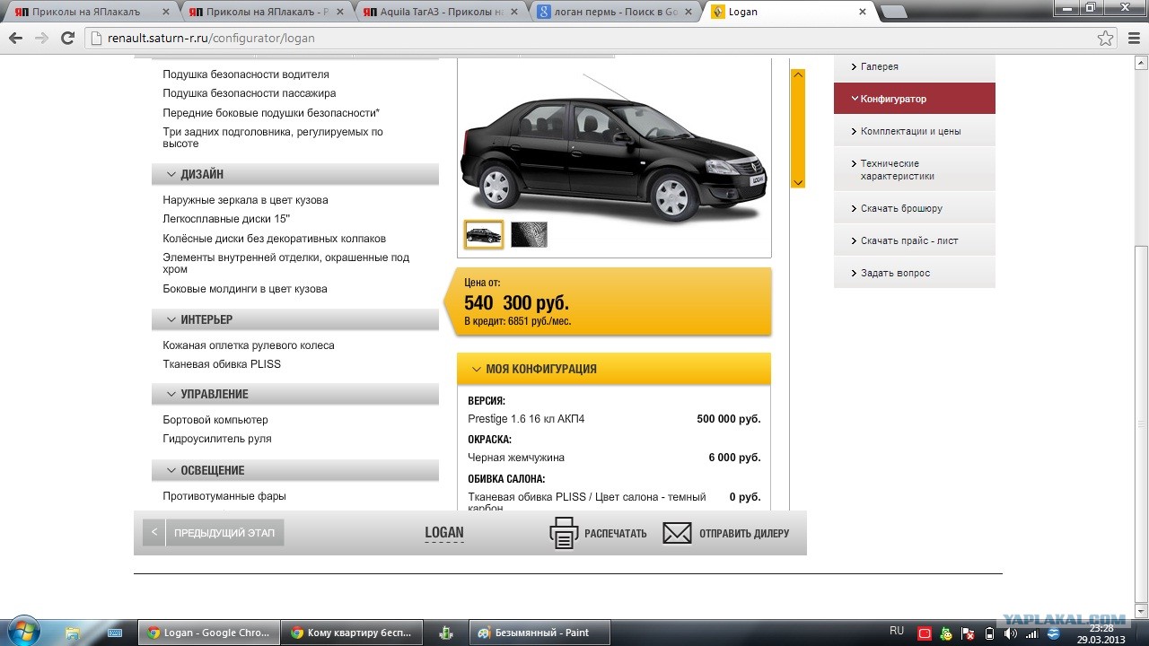The image size is (1149, 646).
Task: Collapse the ДИЗАЙН section
Action: click(295, 174)
